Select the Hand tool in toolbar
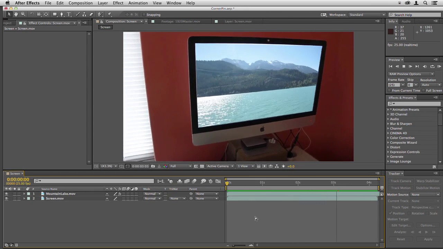Screen dimensions: 443x249 (16, 15)
